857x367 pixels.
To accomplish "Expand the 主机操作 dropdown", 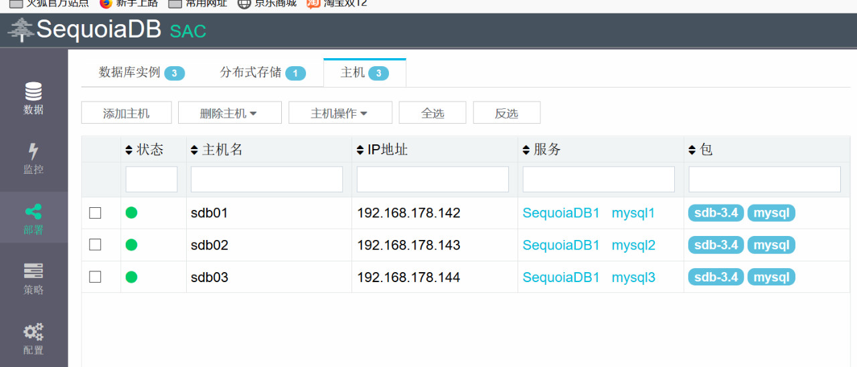I will [340, 113].
